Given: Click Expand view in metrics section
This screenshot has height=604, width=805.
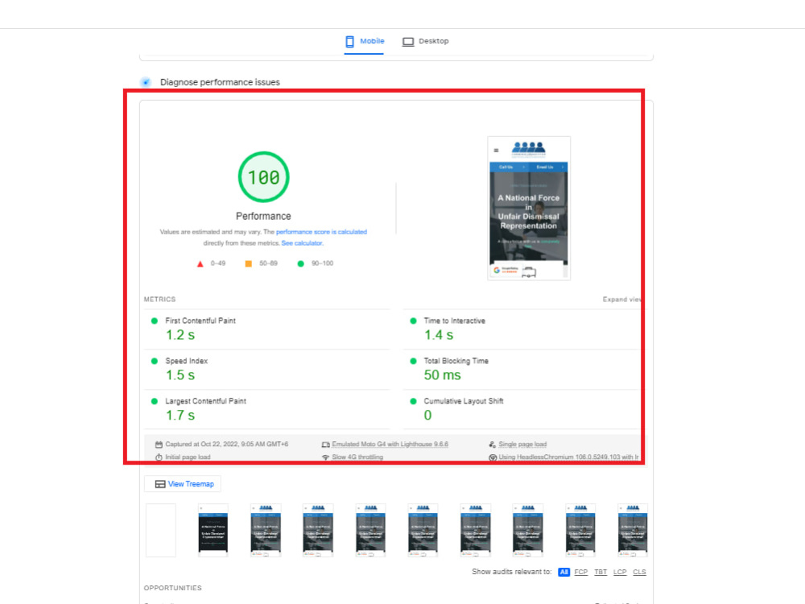Looking at the screenshot, I should point(621,300).
